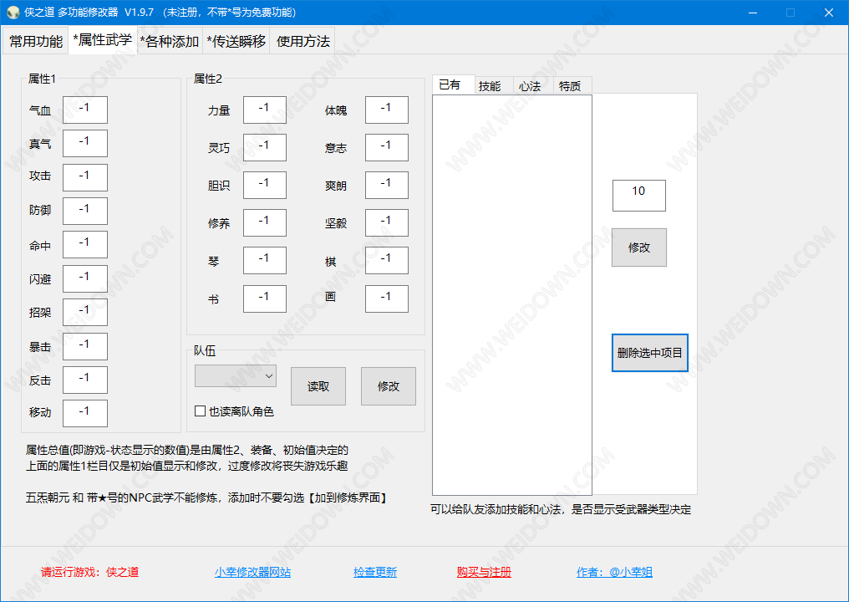The width and height of the screenshot is (849, 602).
Task: Select the 意志 value box
Action: pyautogui.click(x=387, y=147)
